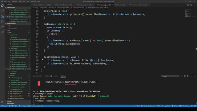
Task: Open the Explorer view in the activity bar
Action: coord(2,6)
